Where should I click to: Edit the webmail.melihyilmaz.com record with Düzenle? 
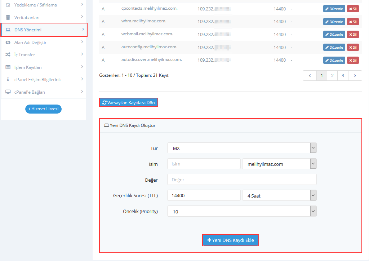click(334, 35)
